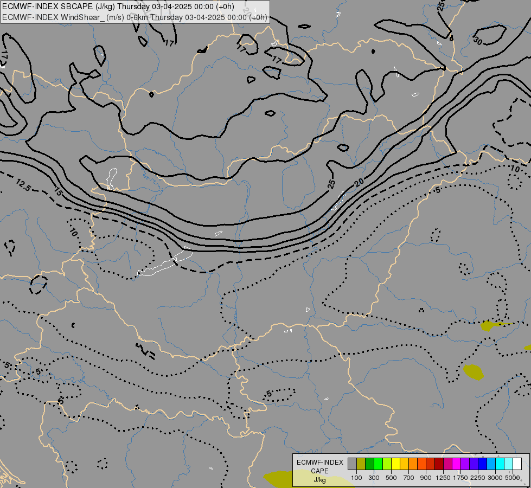The image size is (531, 488).
Task: Choose the bright magenta legend swatch
Action: point(457,464)
